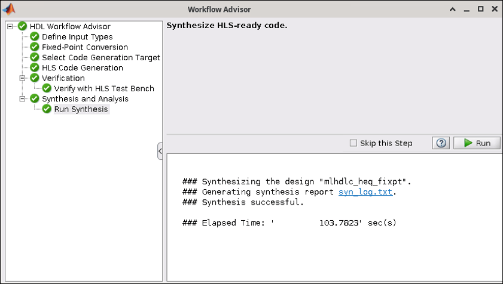Image resolution: width=503 pixels, height=284 pixels.
Task: Click green check icon beside Verify with HLS Test Bench
Action: 47,89
